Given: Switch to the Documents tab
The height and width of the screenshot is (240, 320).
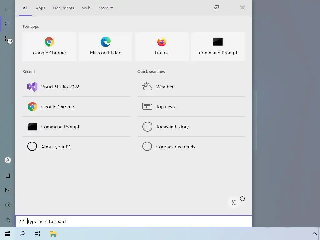Looking at the screenshot, I should 64,8.
